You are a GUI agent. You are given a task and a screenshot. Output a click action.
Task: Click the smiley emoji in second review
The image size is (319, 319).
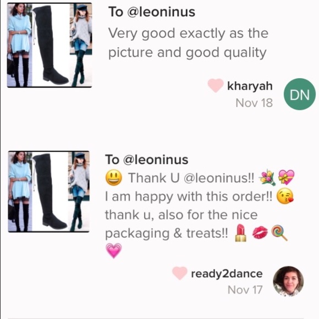[x=114, y=178]
